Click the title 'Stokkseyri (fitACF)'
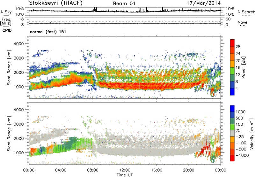This screenshot has width=255, height=177. point(56,3)
